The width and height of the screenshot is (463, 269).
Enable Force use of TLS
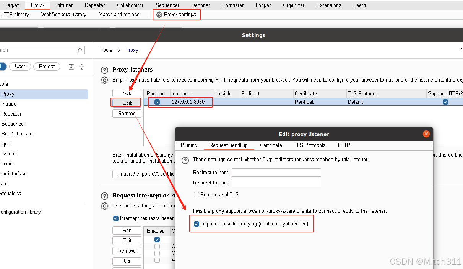pyautogui.click(x=197, y=195)
